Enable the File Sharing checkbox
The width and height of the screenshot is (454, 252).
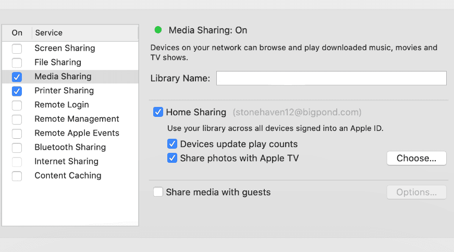click(x=17, y=63)
